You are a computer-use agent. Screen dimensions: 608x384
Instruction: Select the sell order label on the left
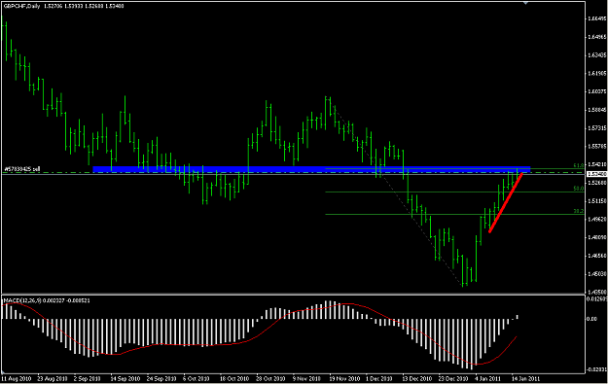pos(22,169)
